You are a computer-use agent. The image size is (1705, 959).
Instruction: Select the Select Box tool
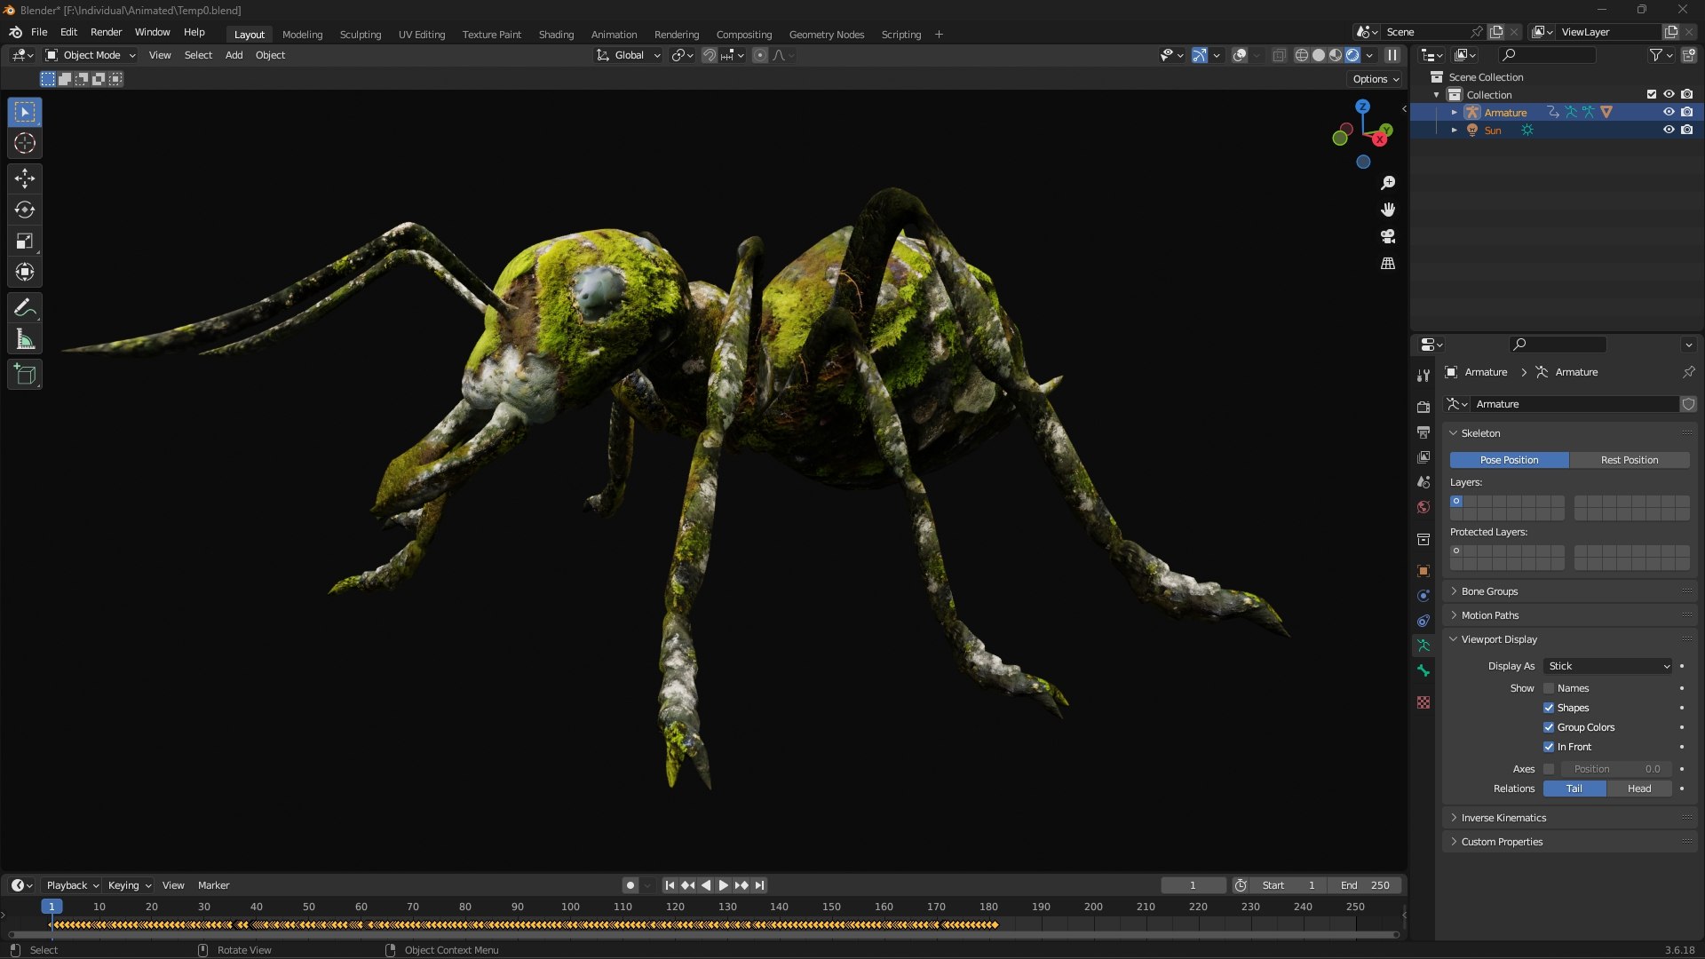click(25, 112)
